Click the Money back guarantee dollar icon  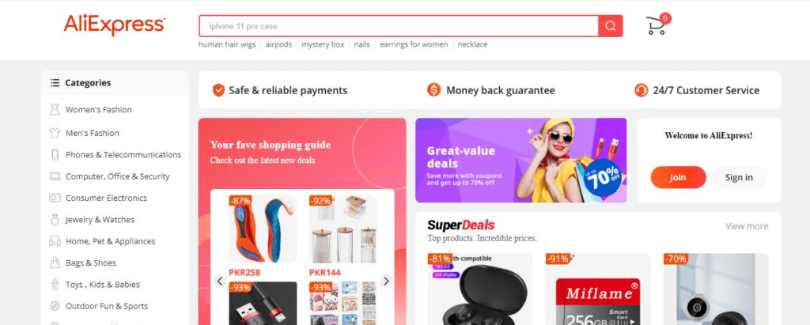tap(434, 90)
